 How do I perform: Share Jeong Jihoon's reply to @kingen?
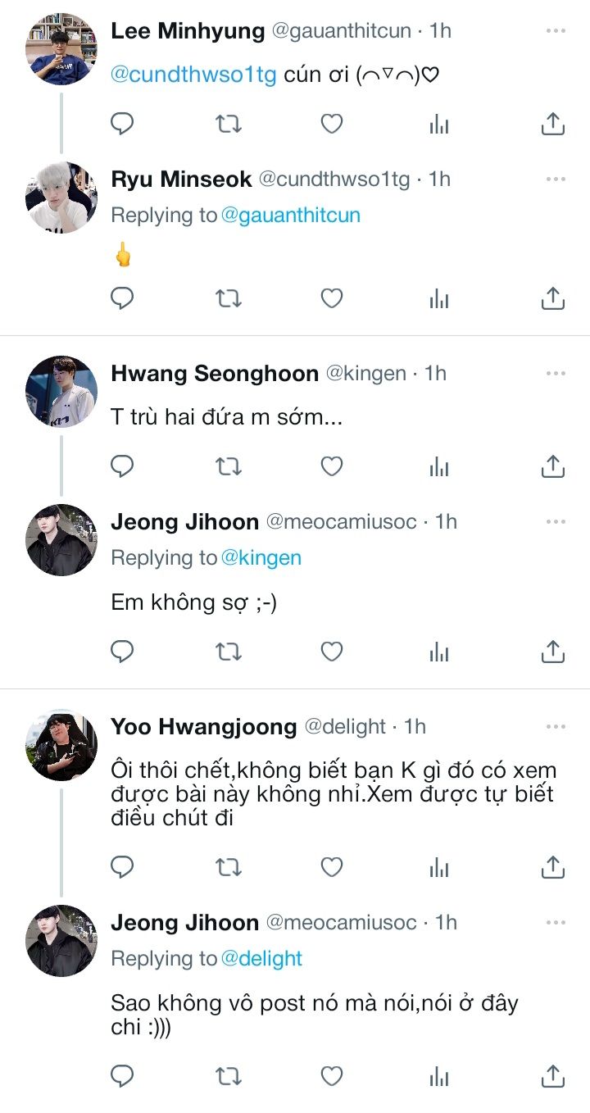553,652
